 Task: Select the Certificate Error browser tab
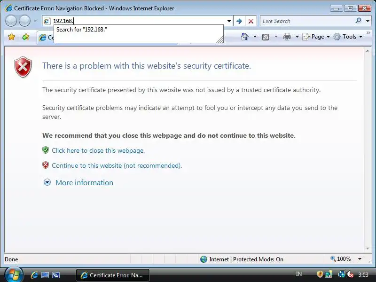[46, 38]
